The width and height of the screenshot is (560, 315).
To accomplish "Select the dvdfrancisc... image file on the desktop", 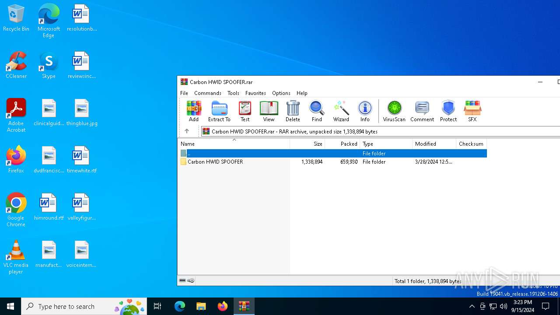I will click(49, 160).
